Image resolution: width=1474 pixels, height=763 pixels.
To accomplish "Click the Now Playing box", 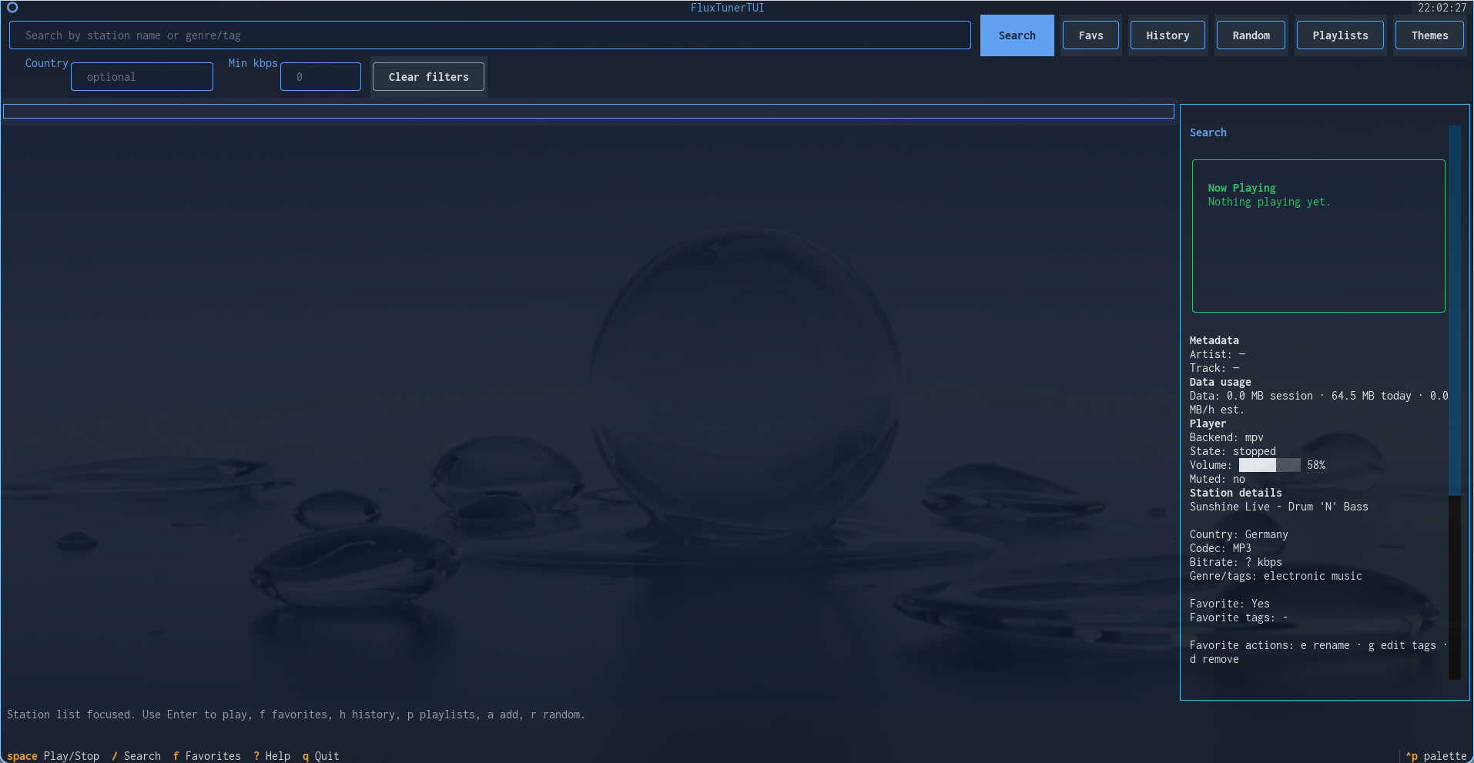I will (x=1318, y=236).
